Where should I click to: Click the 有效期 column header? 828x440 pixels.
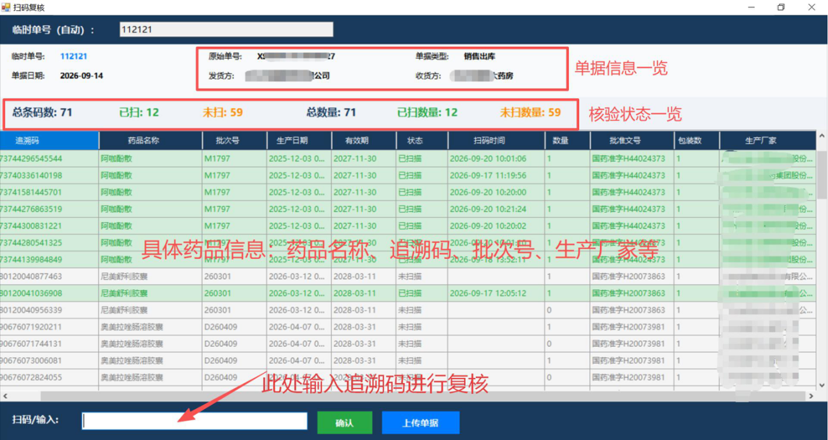pyautogui.click(x=363, y=140)
